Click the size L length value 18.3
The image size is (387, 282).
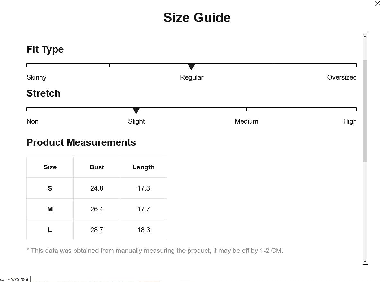(x=144, y=230)
